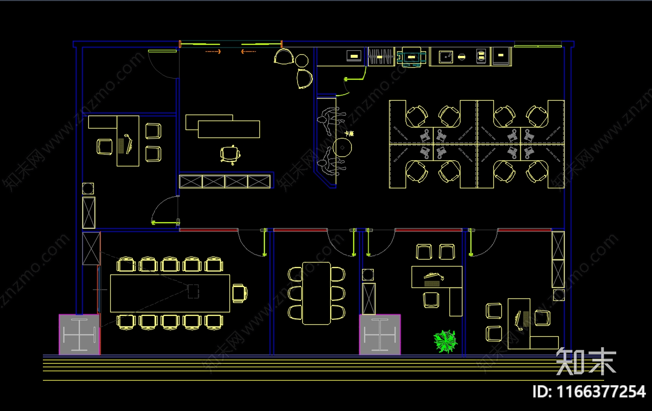Screen dimensions: 652x411
Task: Select the swivel chair behind the reception desk
Action: pyautogui.click(x=229, y=154)
